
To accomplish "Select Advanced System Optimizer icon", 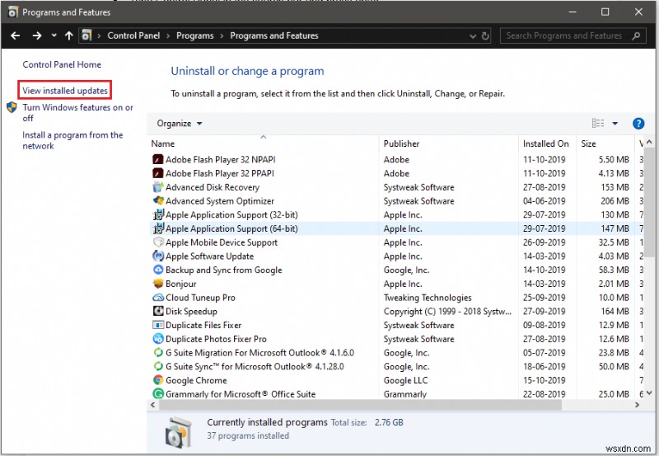I will 158,200.
